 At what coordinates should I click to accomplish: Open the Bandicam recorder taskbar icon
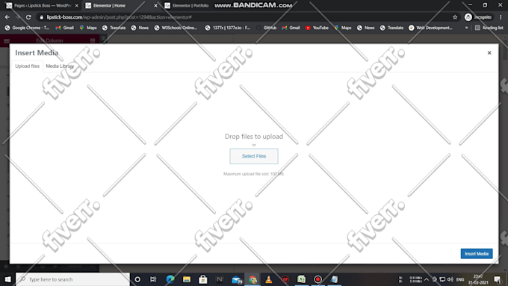coord(317,279)
